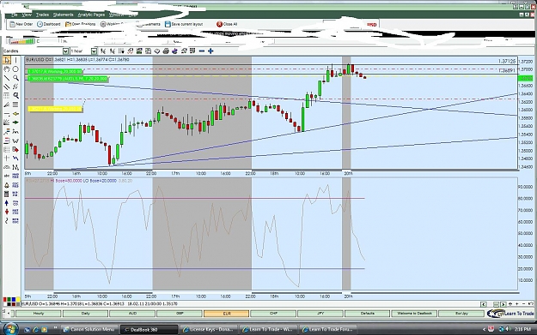Switch to DealBook 360 taskbar button
Image resolution: width=537 pixels, height=335 pixels.
pyautogui.click(x=149, y=330)
